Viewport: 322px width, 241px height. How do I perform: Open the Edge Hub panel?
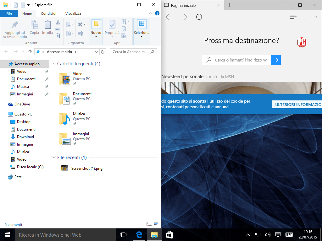(293, 17)
